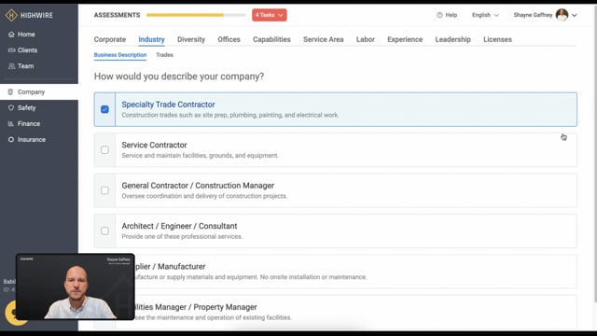Viewport: 597px width, 336px height.
Task: Switch to the Diversity tab
Action: 191,39
